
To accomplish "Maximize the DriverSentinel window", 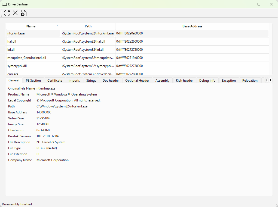I will (259, 4).
